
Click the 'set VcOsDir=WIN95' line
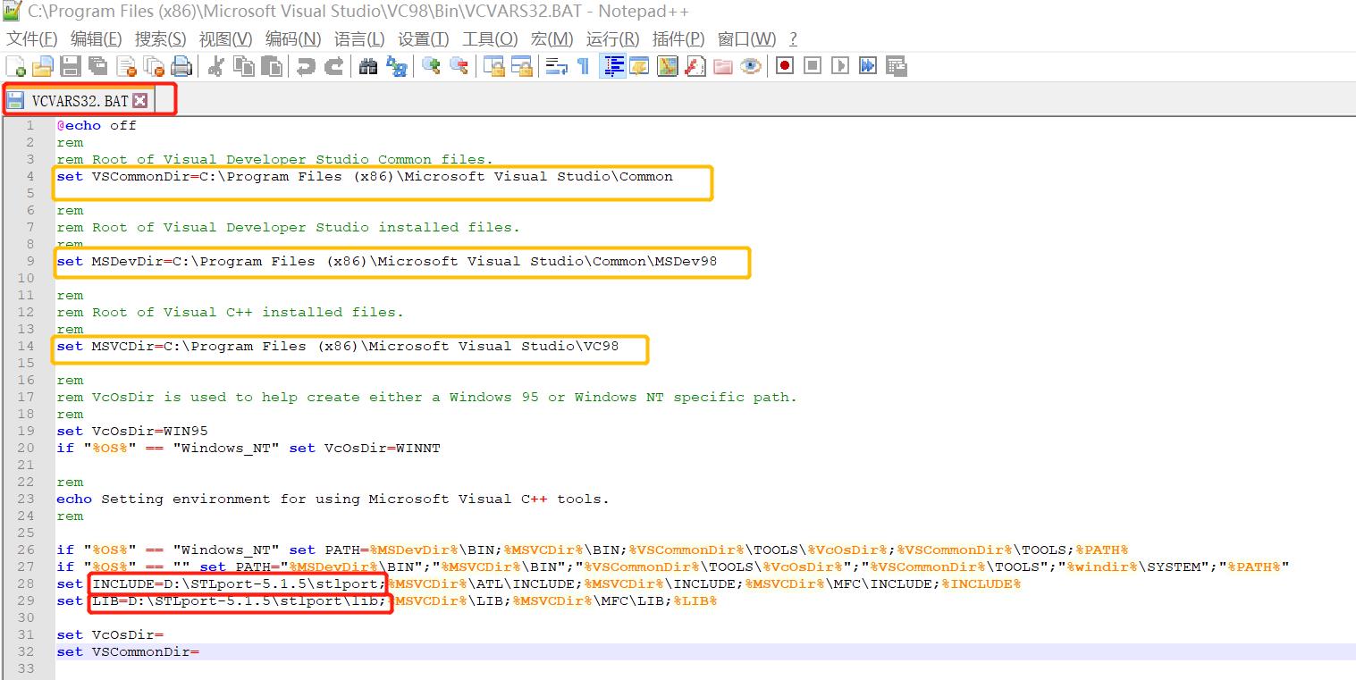[132, 432]
